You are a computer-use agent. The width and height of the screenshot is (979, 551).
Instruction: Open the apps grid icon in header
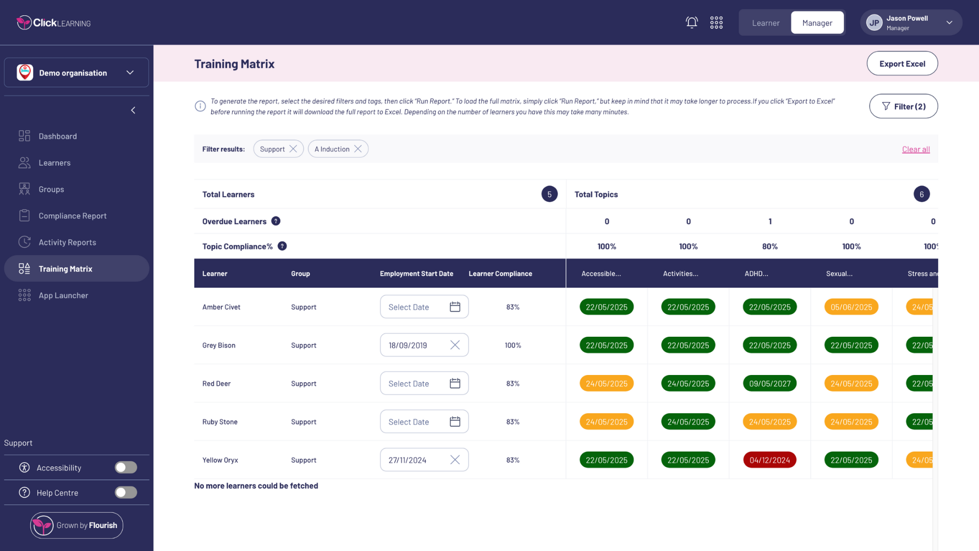click(x=716, y=22)
